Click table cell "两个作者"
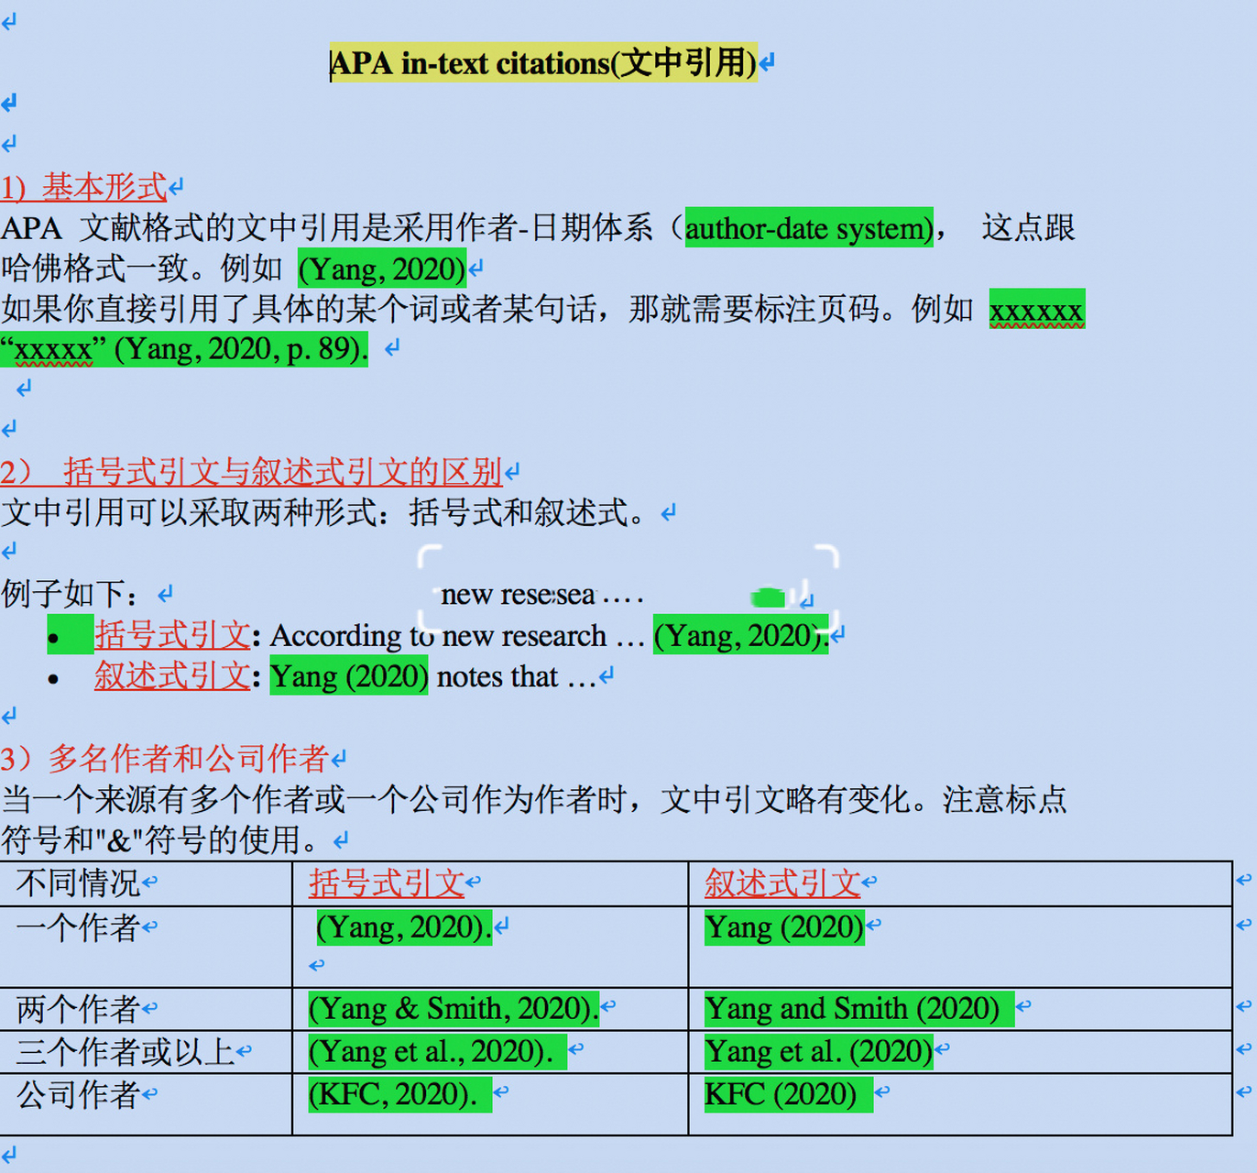This screenshot has width=1257, height=1173. coord(79,1009)
